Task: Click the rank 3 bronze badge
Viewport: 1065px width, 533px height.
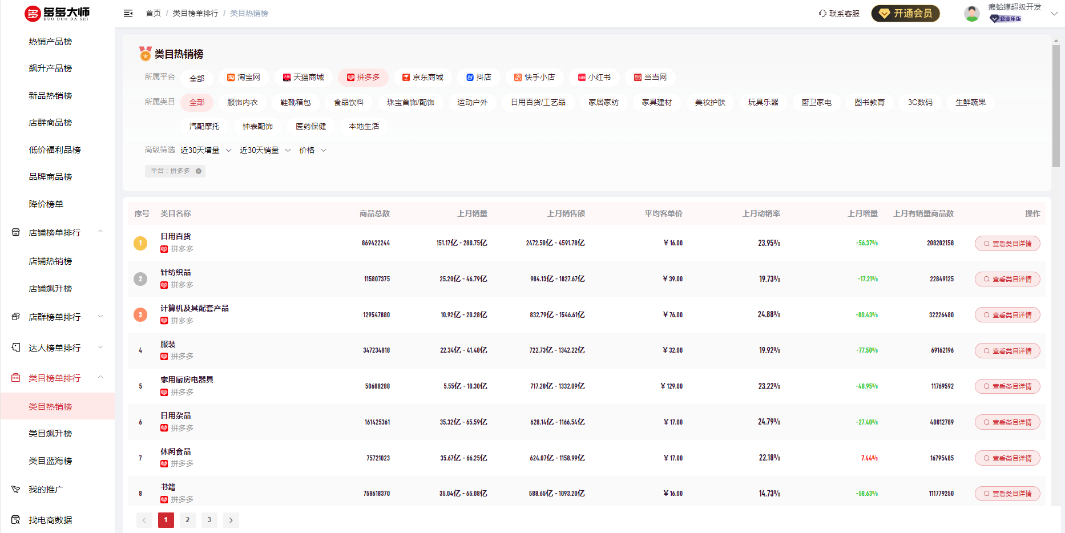Action: pos(140,314)
